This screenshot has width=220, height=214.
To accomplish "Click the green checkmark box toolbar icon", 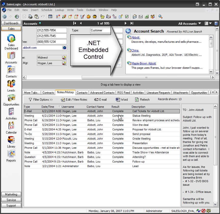I will point(127,17).
